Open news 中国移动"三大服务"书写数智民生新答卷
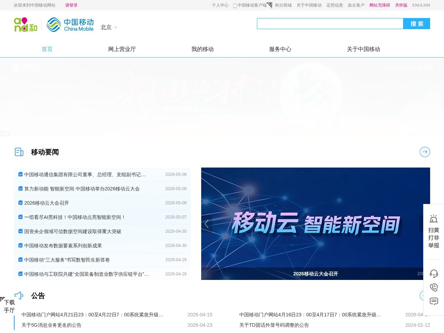The image size is (444, 333). click(67, 260)
